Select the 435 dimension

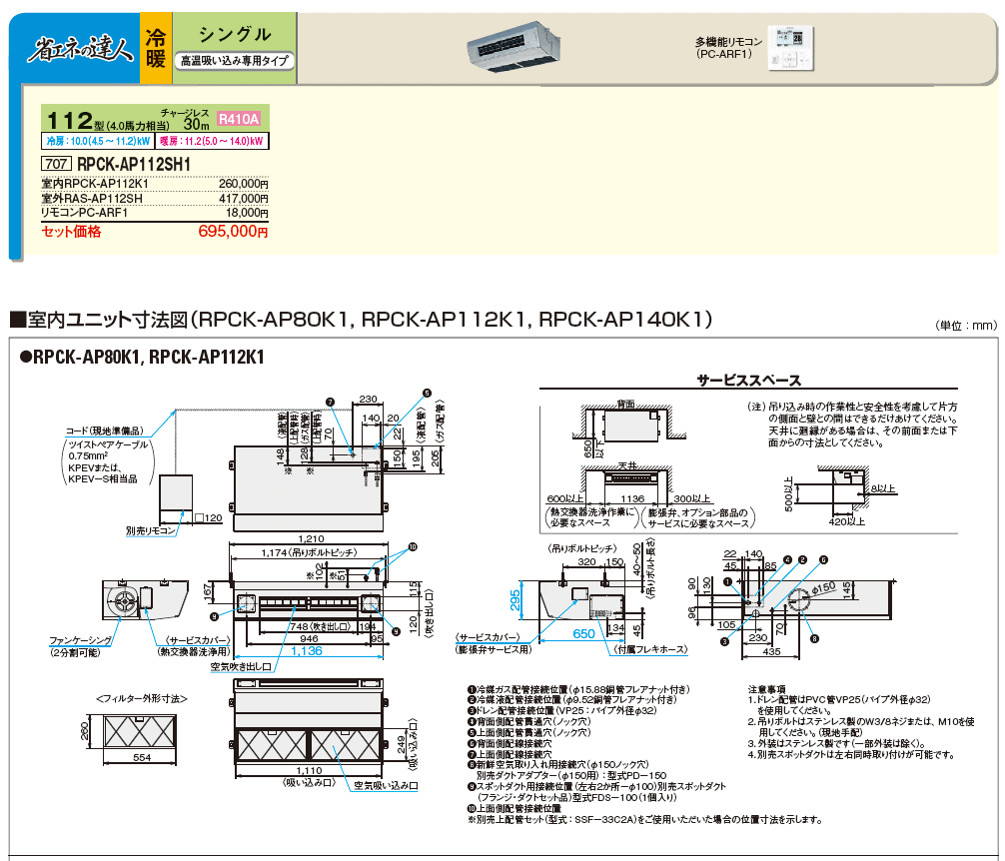(771, 651)
